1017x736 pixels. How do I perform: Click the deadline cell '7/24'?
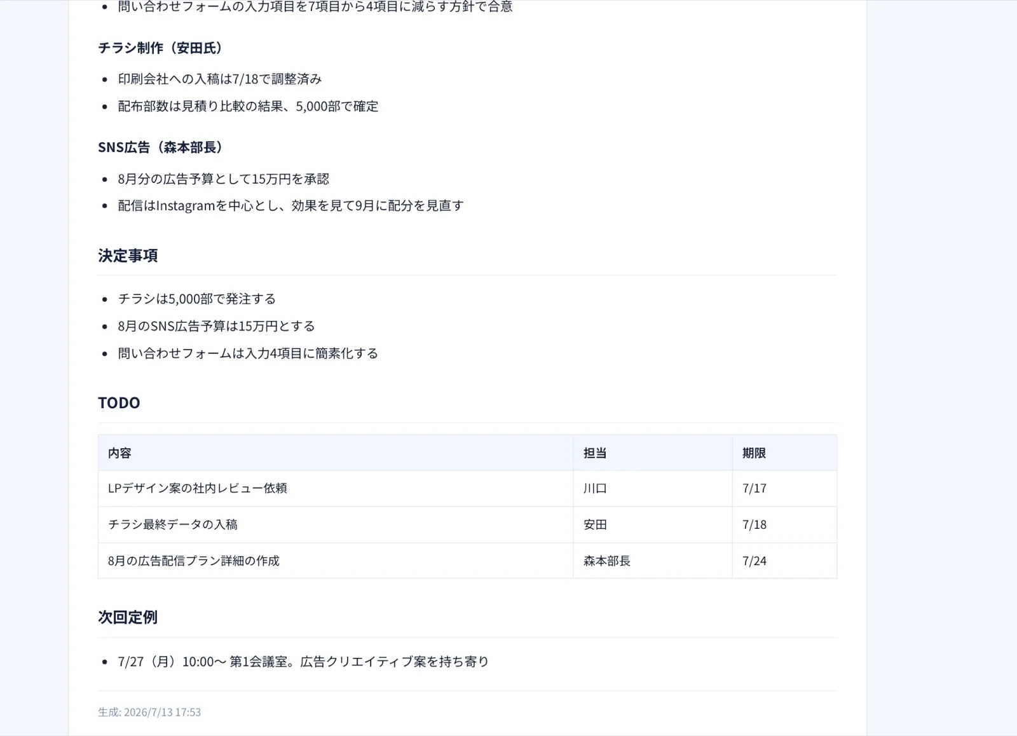pos(784,561)
